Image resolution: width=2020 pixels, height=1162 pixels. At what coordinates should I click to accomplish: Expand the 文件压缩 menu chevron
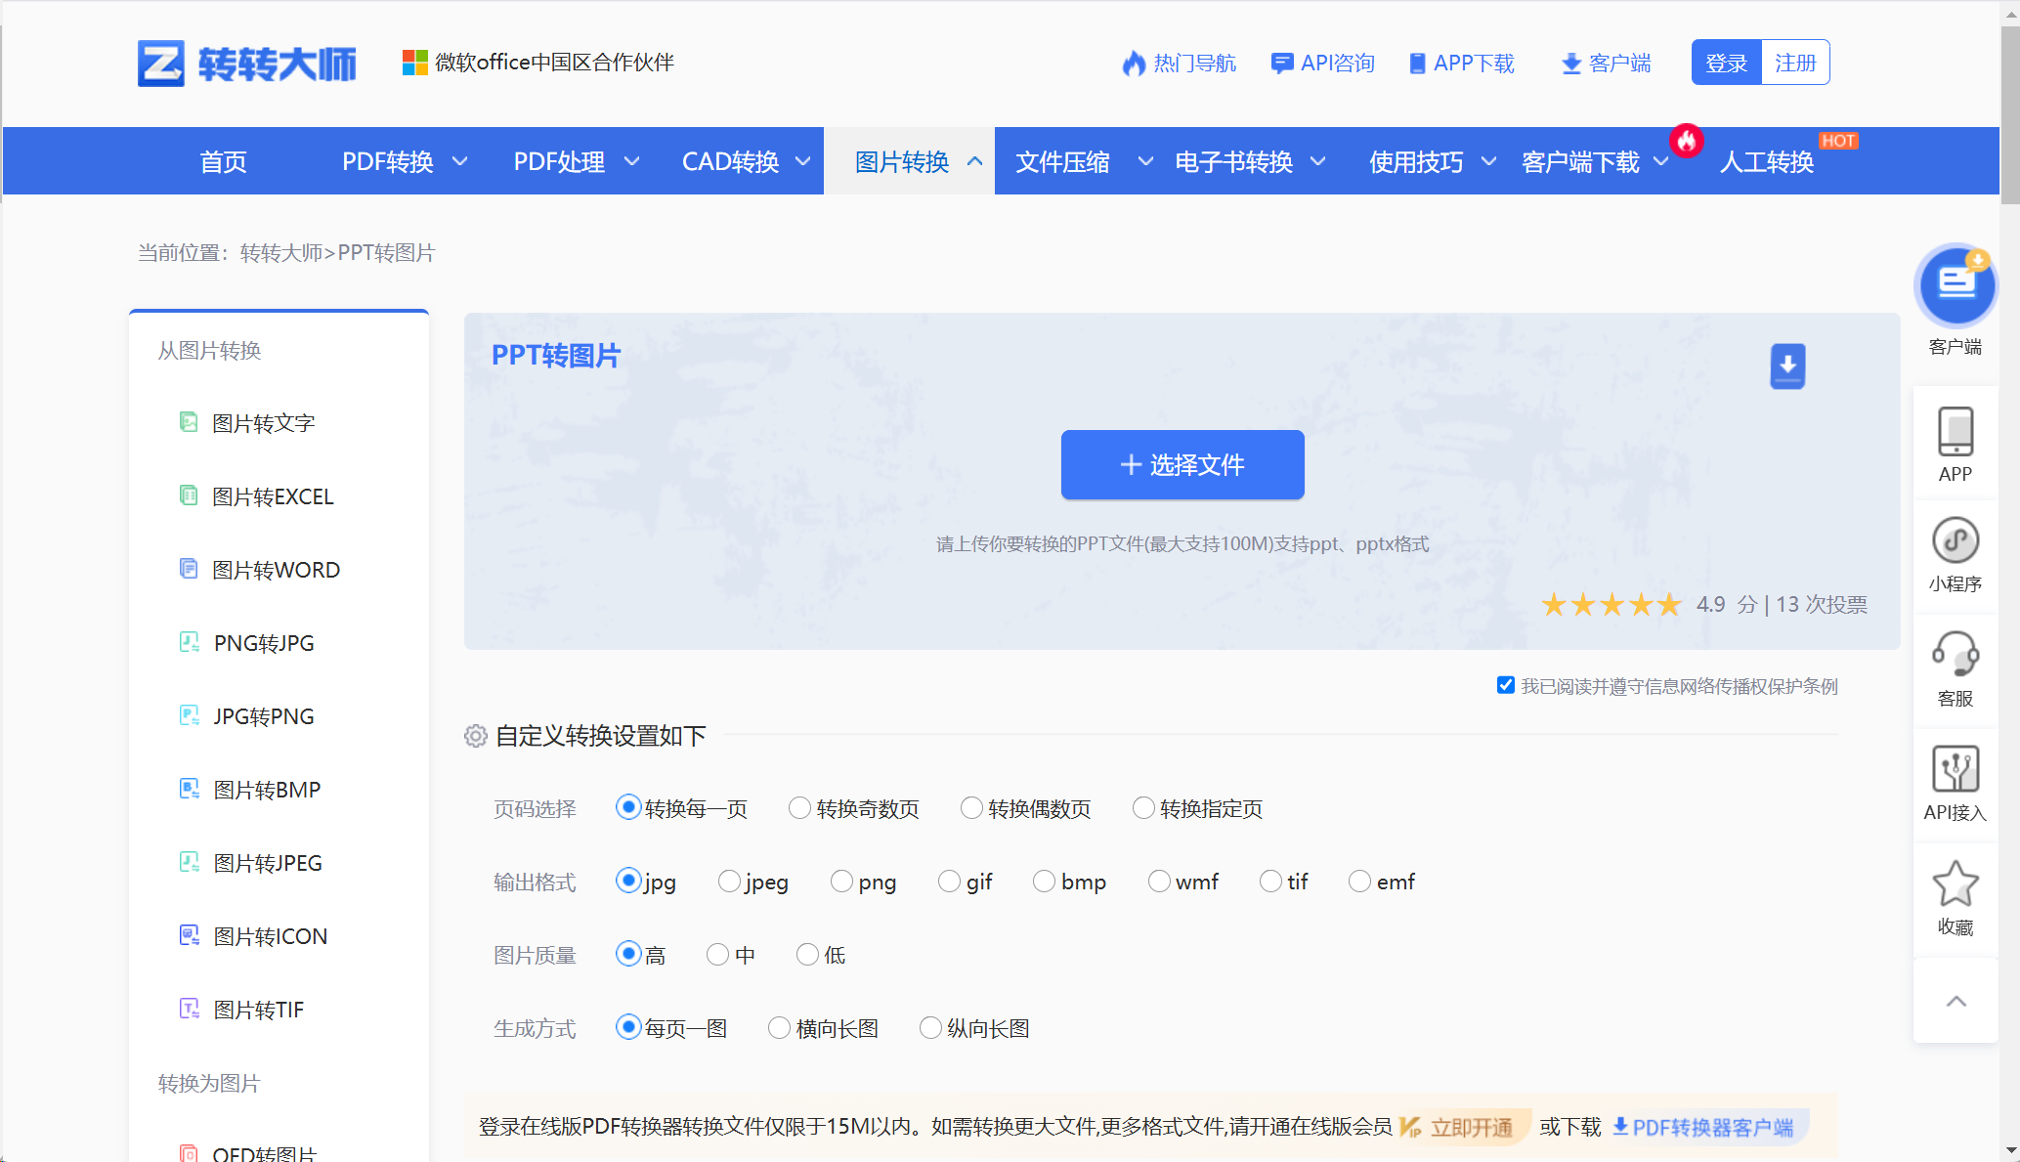click(x=1145, y=161)
